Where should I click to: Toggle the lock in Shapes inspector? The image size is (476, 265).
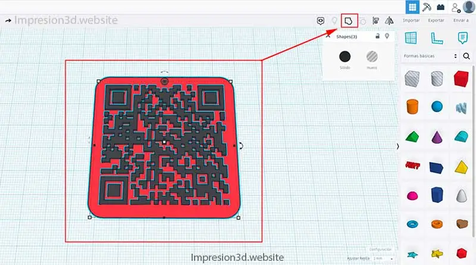click(377, 36)
